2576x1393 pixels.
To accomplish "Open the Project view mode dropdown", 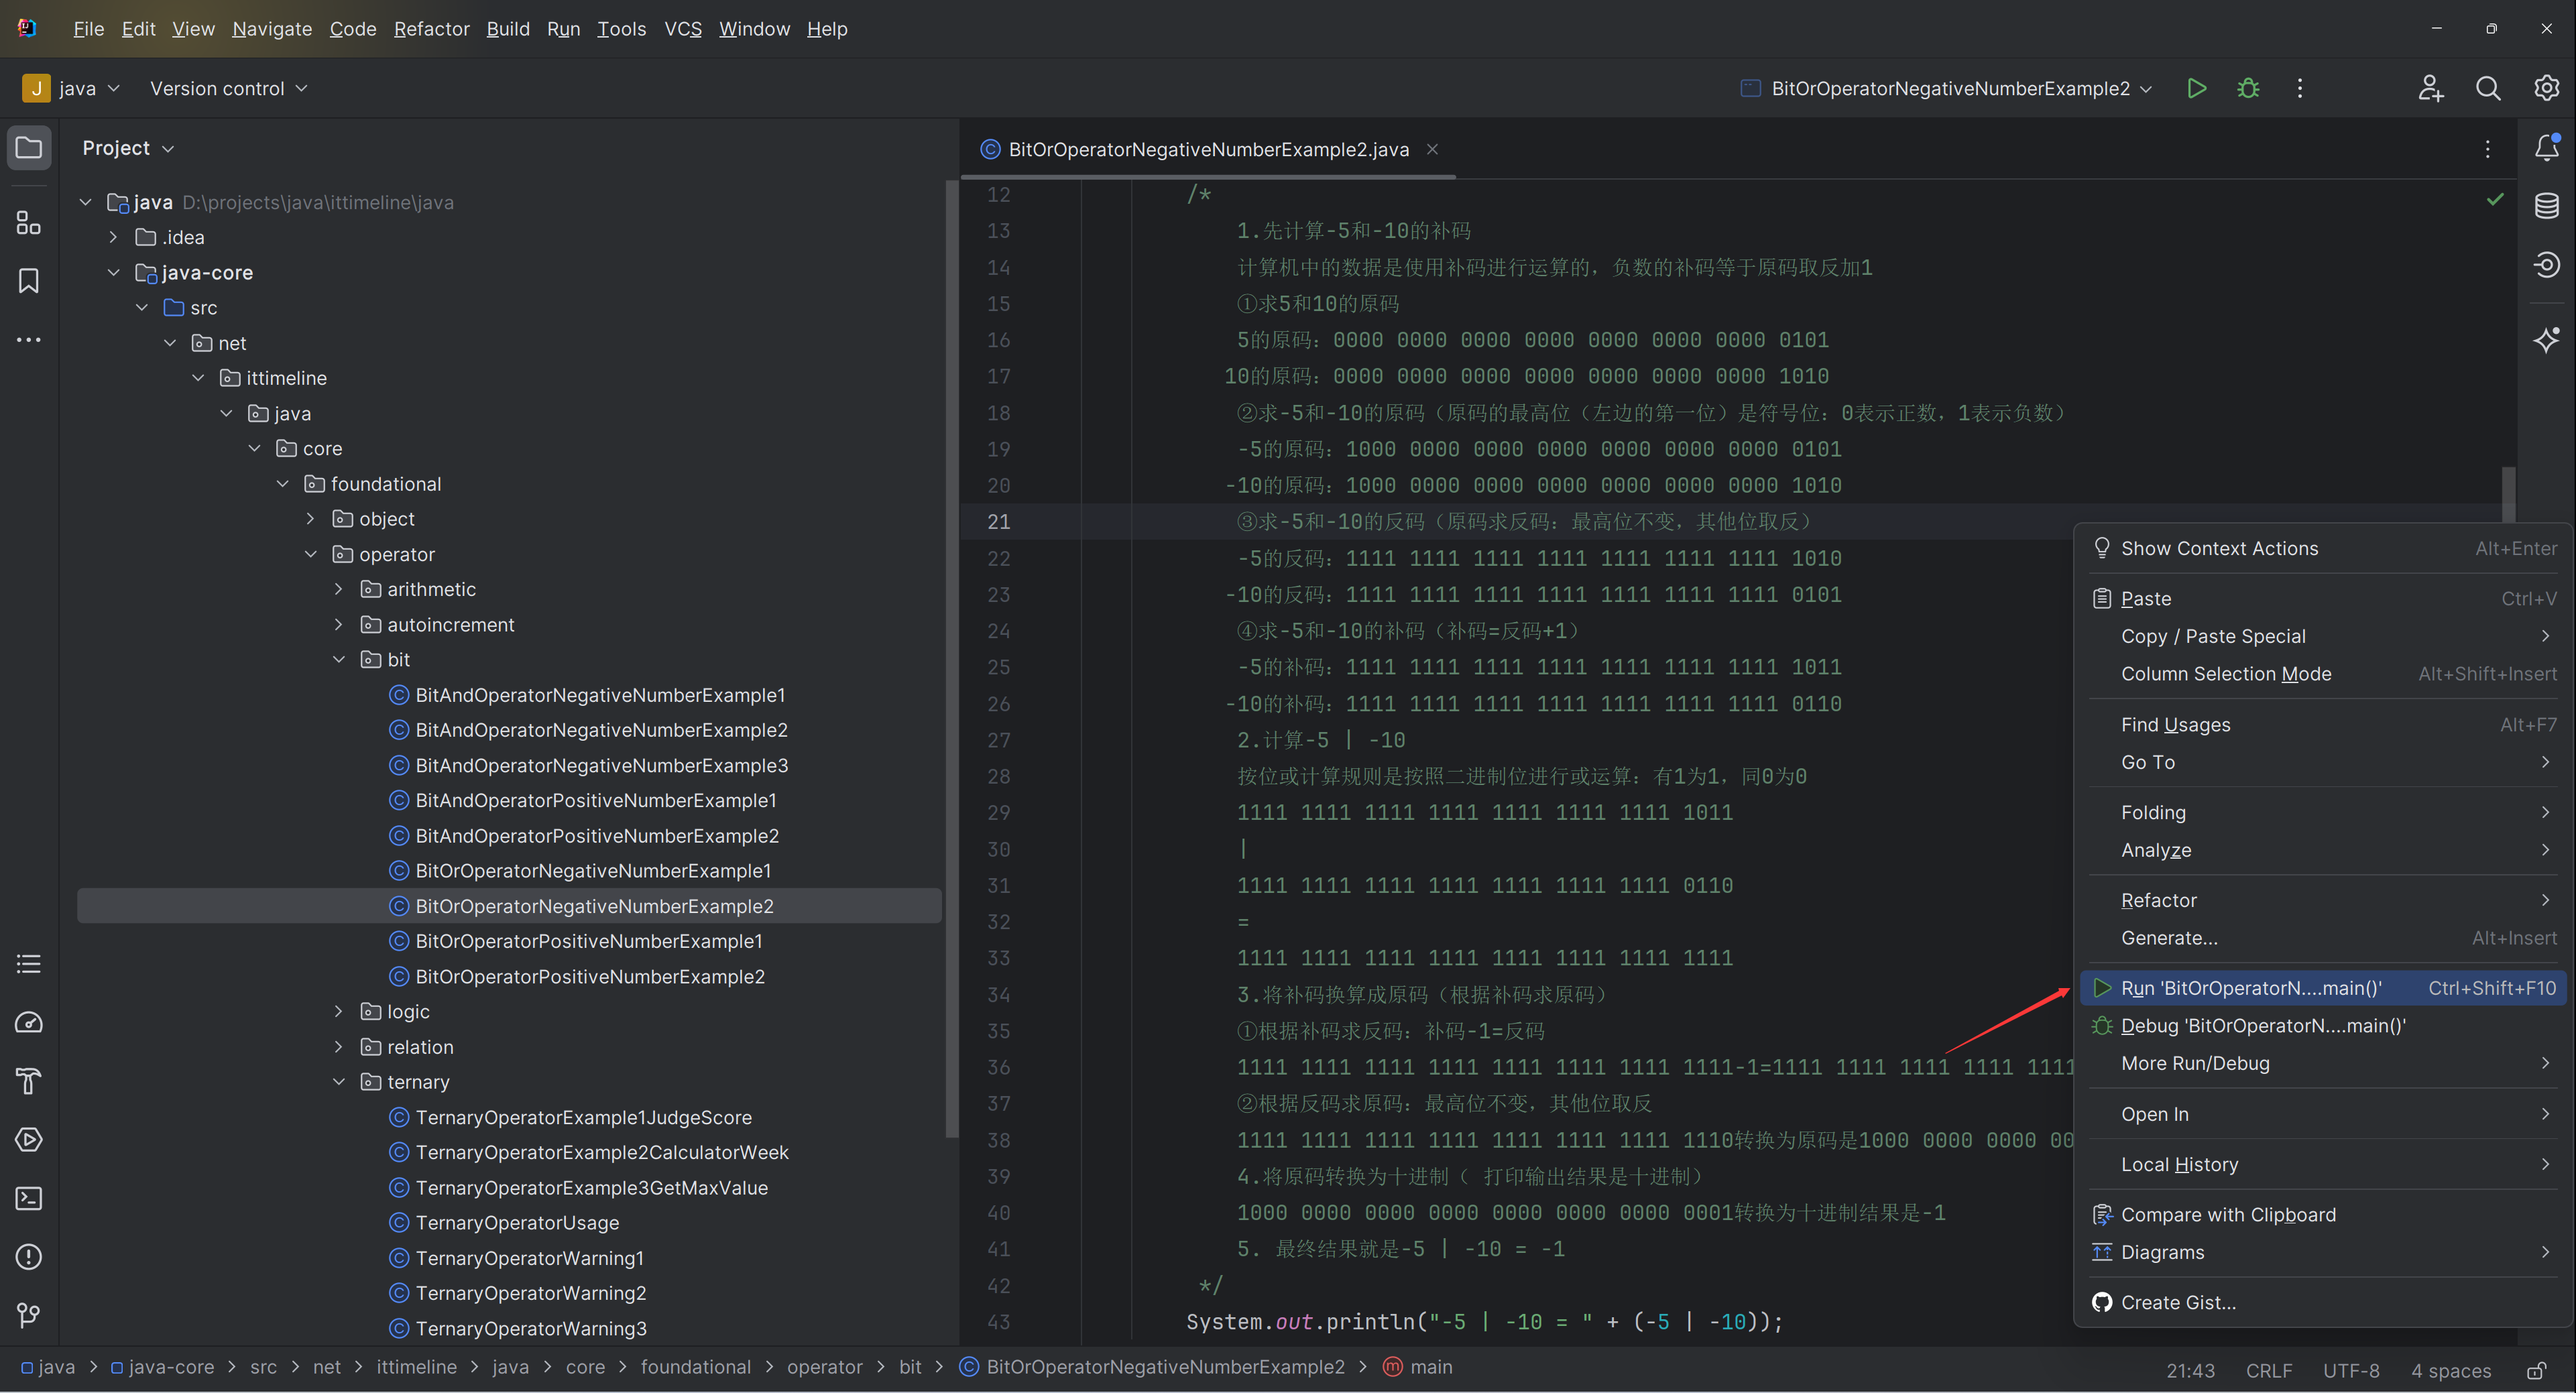I will click(x=128, y=148).
